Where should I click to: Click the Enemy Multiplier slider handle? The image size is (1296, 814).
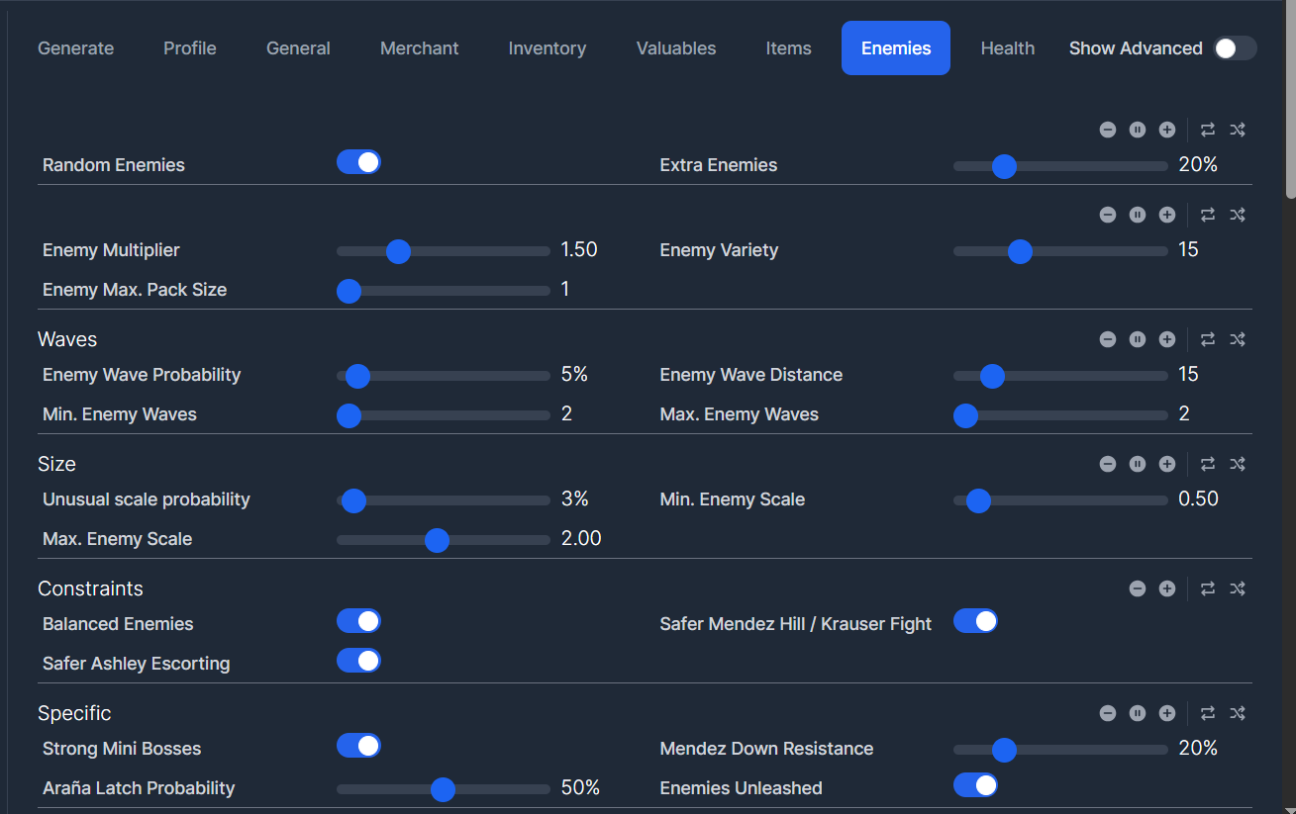[398, 251]
